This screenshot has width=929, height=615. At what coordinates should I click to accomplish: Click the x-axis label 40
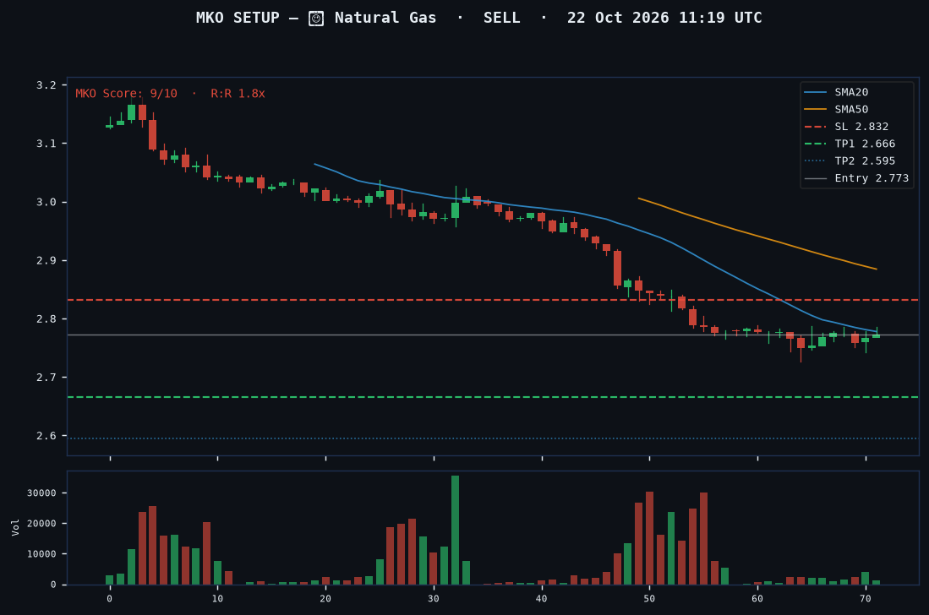[x=542, y=599]
